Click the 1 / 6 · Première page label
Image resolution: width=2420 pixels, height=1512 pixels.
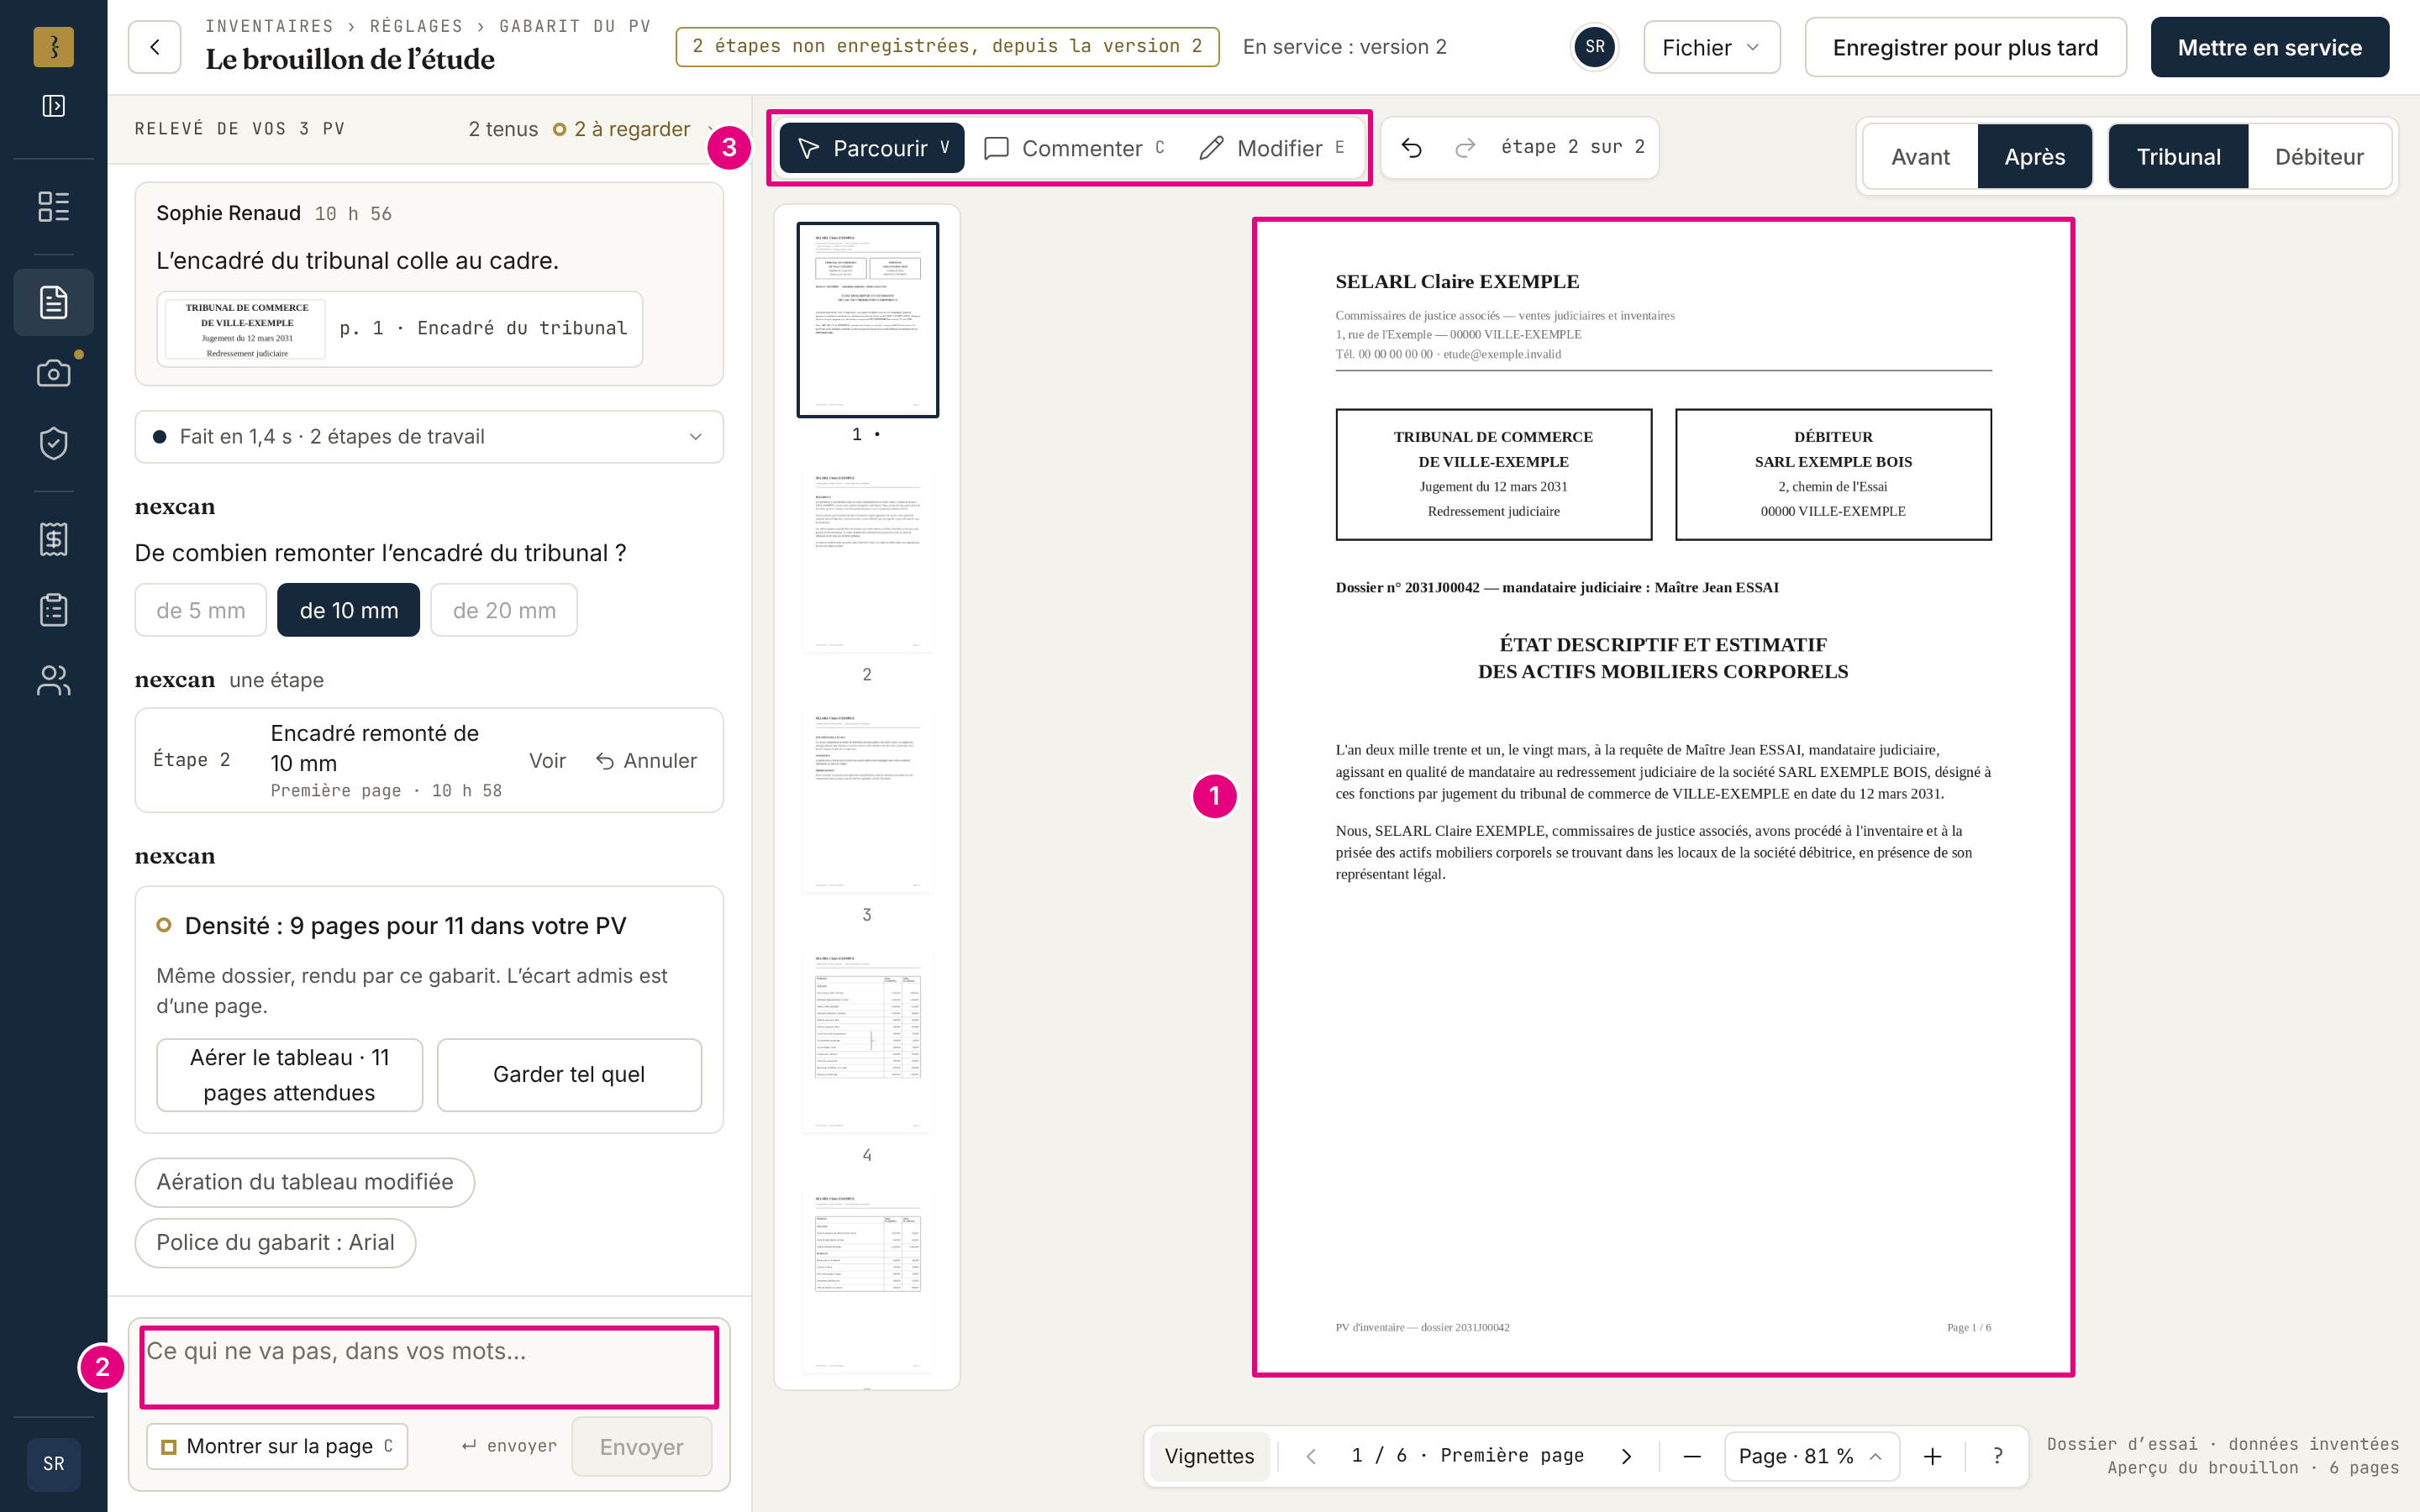(1467, 1456)
